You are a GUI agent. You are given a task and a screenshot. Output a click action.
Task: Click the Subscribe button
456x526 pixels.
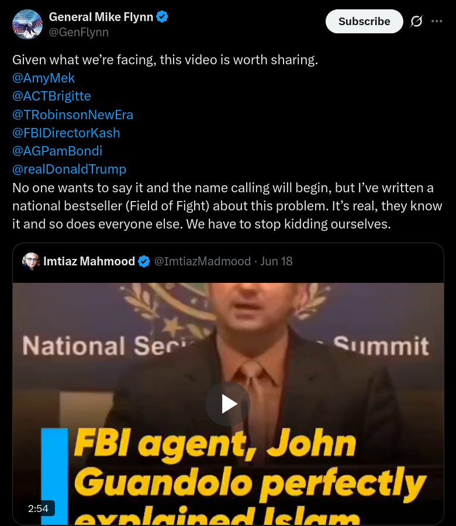tap(364, 22)
